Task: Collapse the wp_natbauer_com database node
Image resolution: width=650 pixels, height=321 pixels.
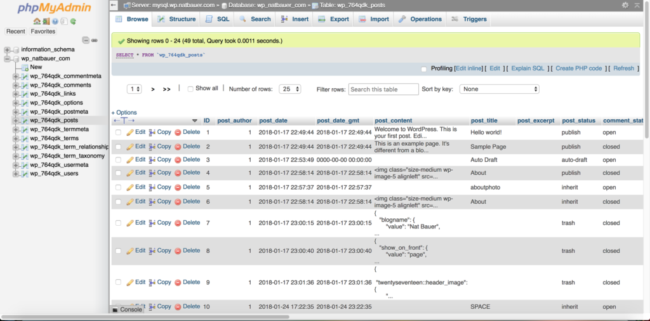Action: (7, 59)
